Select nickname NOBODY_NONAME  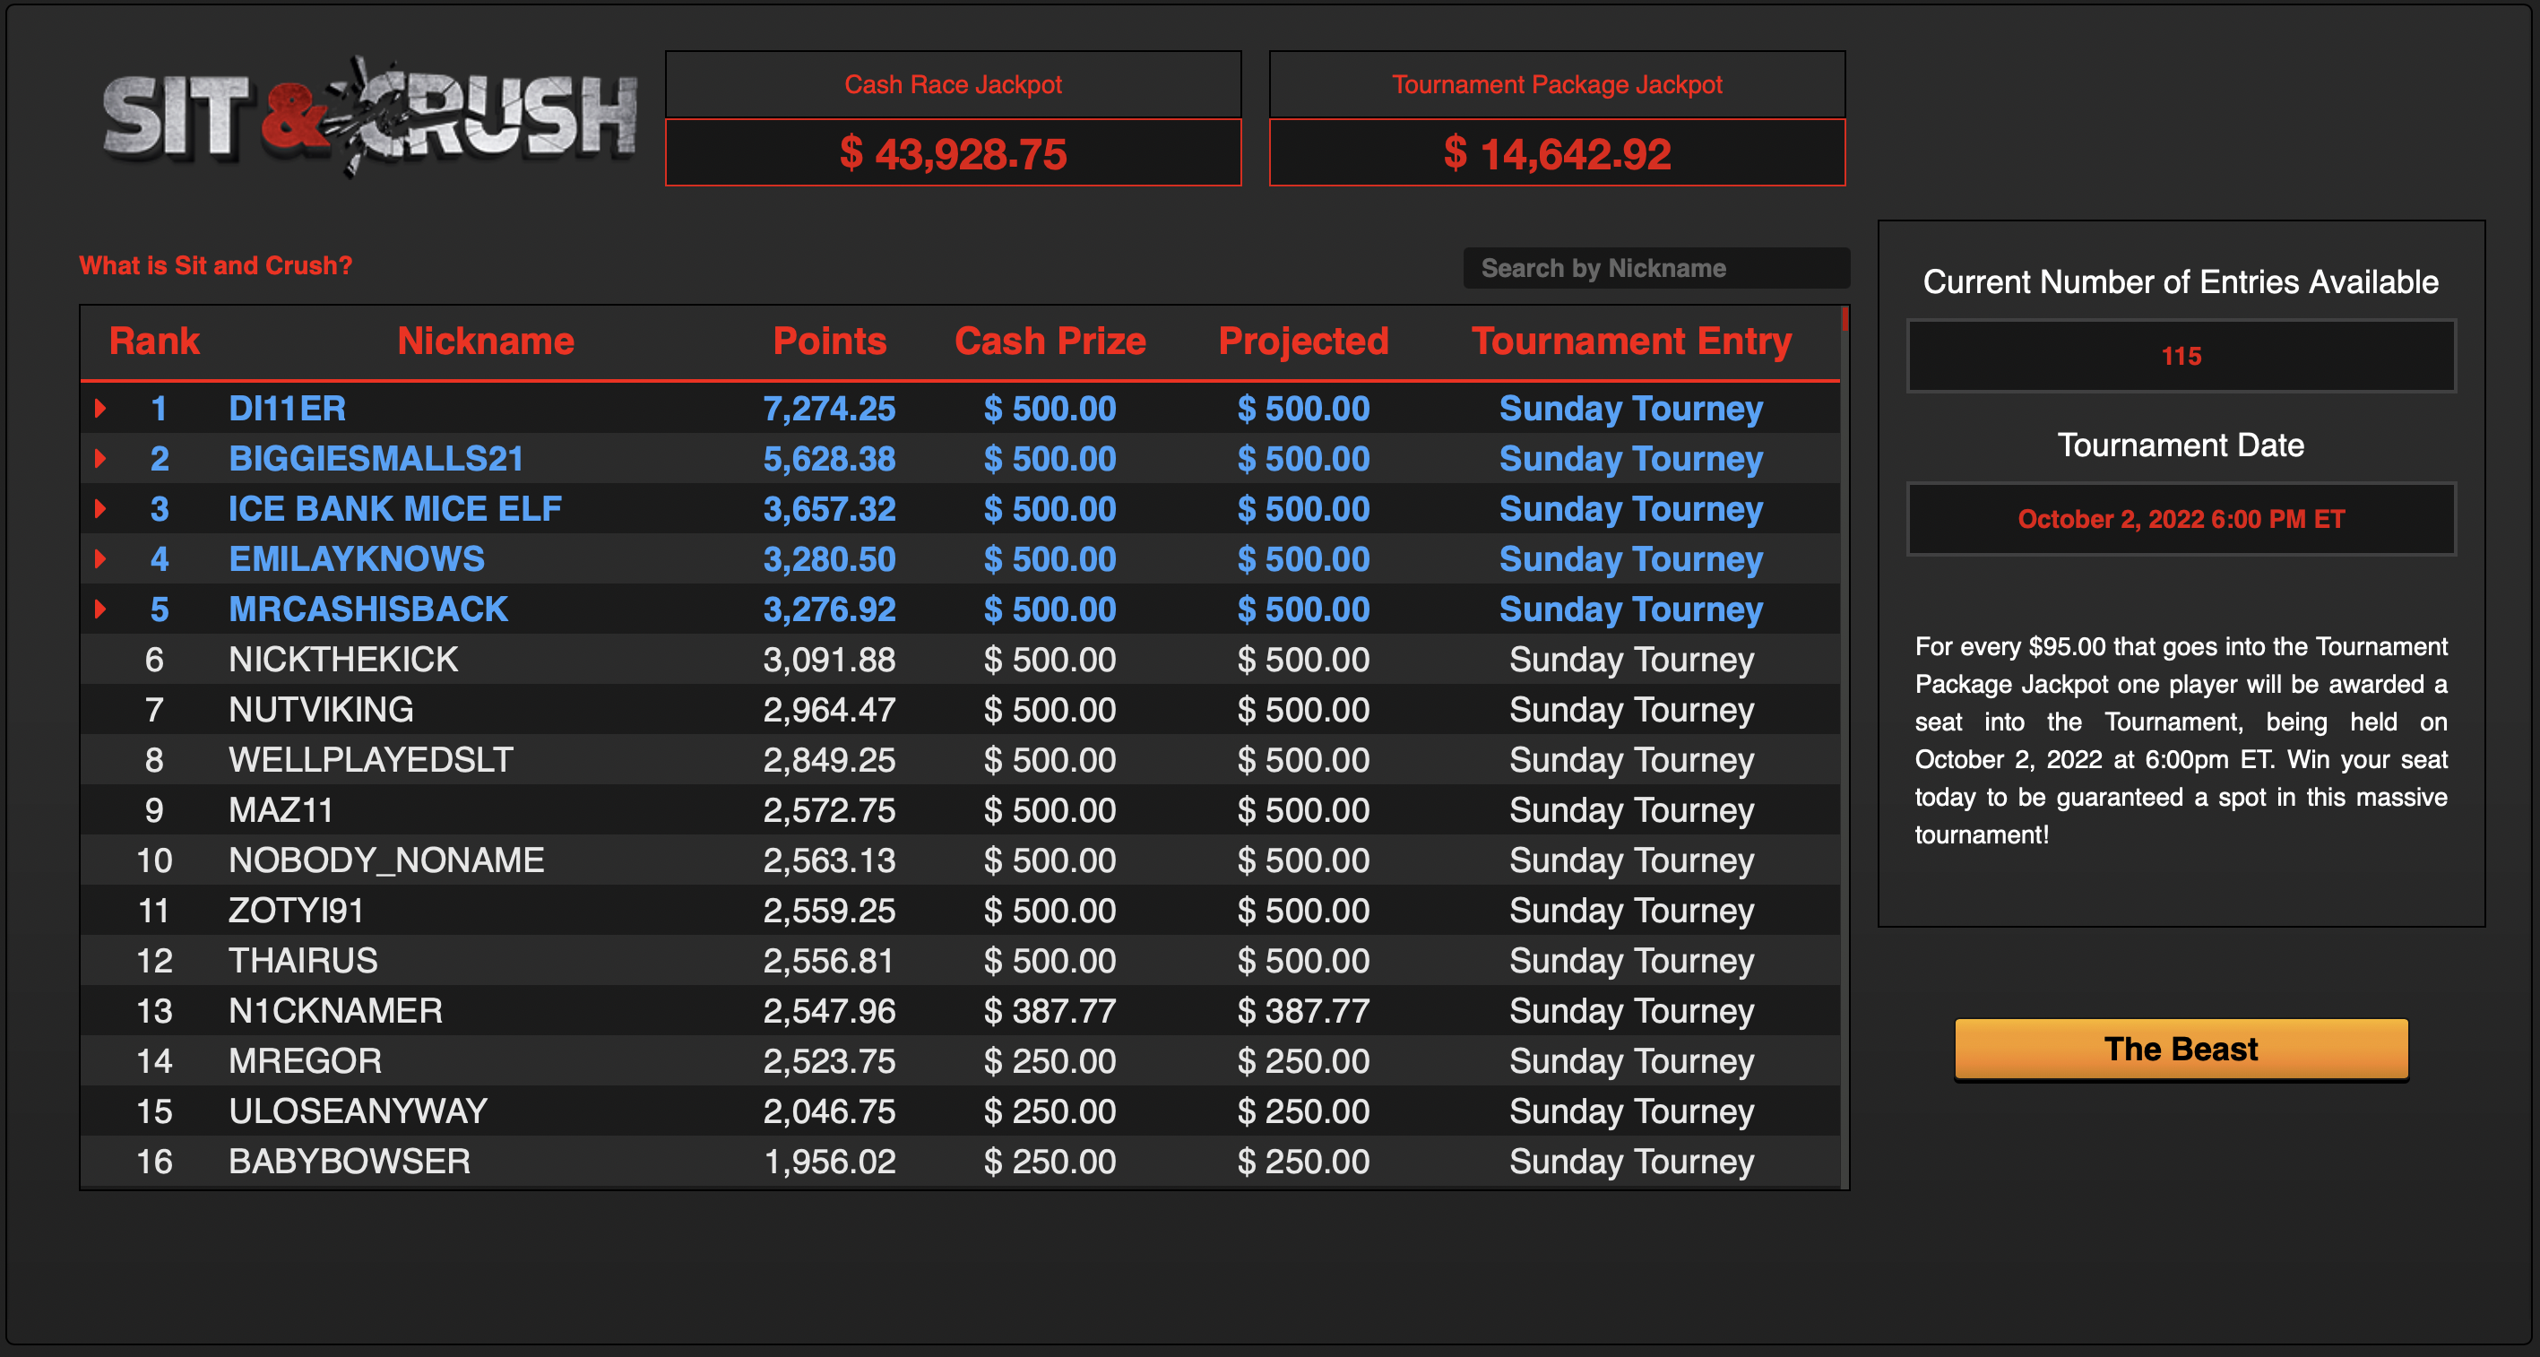click(385, 861)
